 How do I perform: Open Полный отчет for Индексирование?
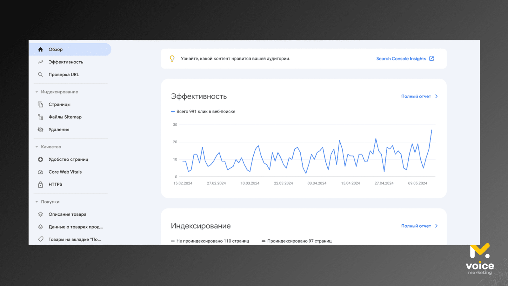tap(416, 226)
